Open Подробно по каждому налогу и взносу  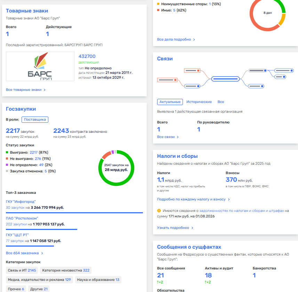[x=191, y=199]
